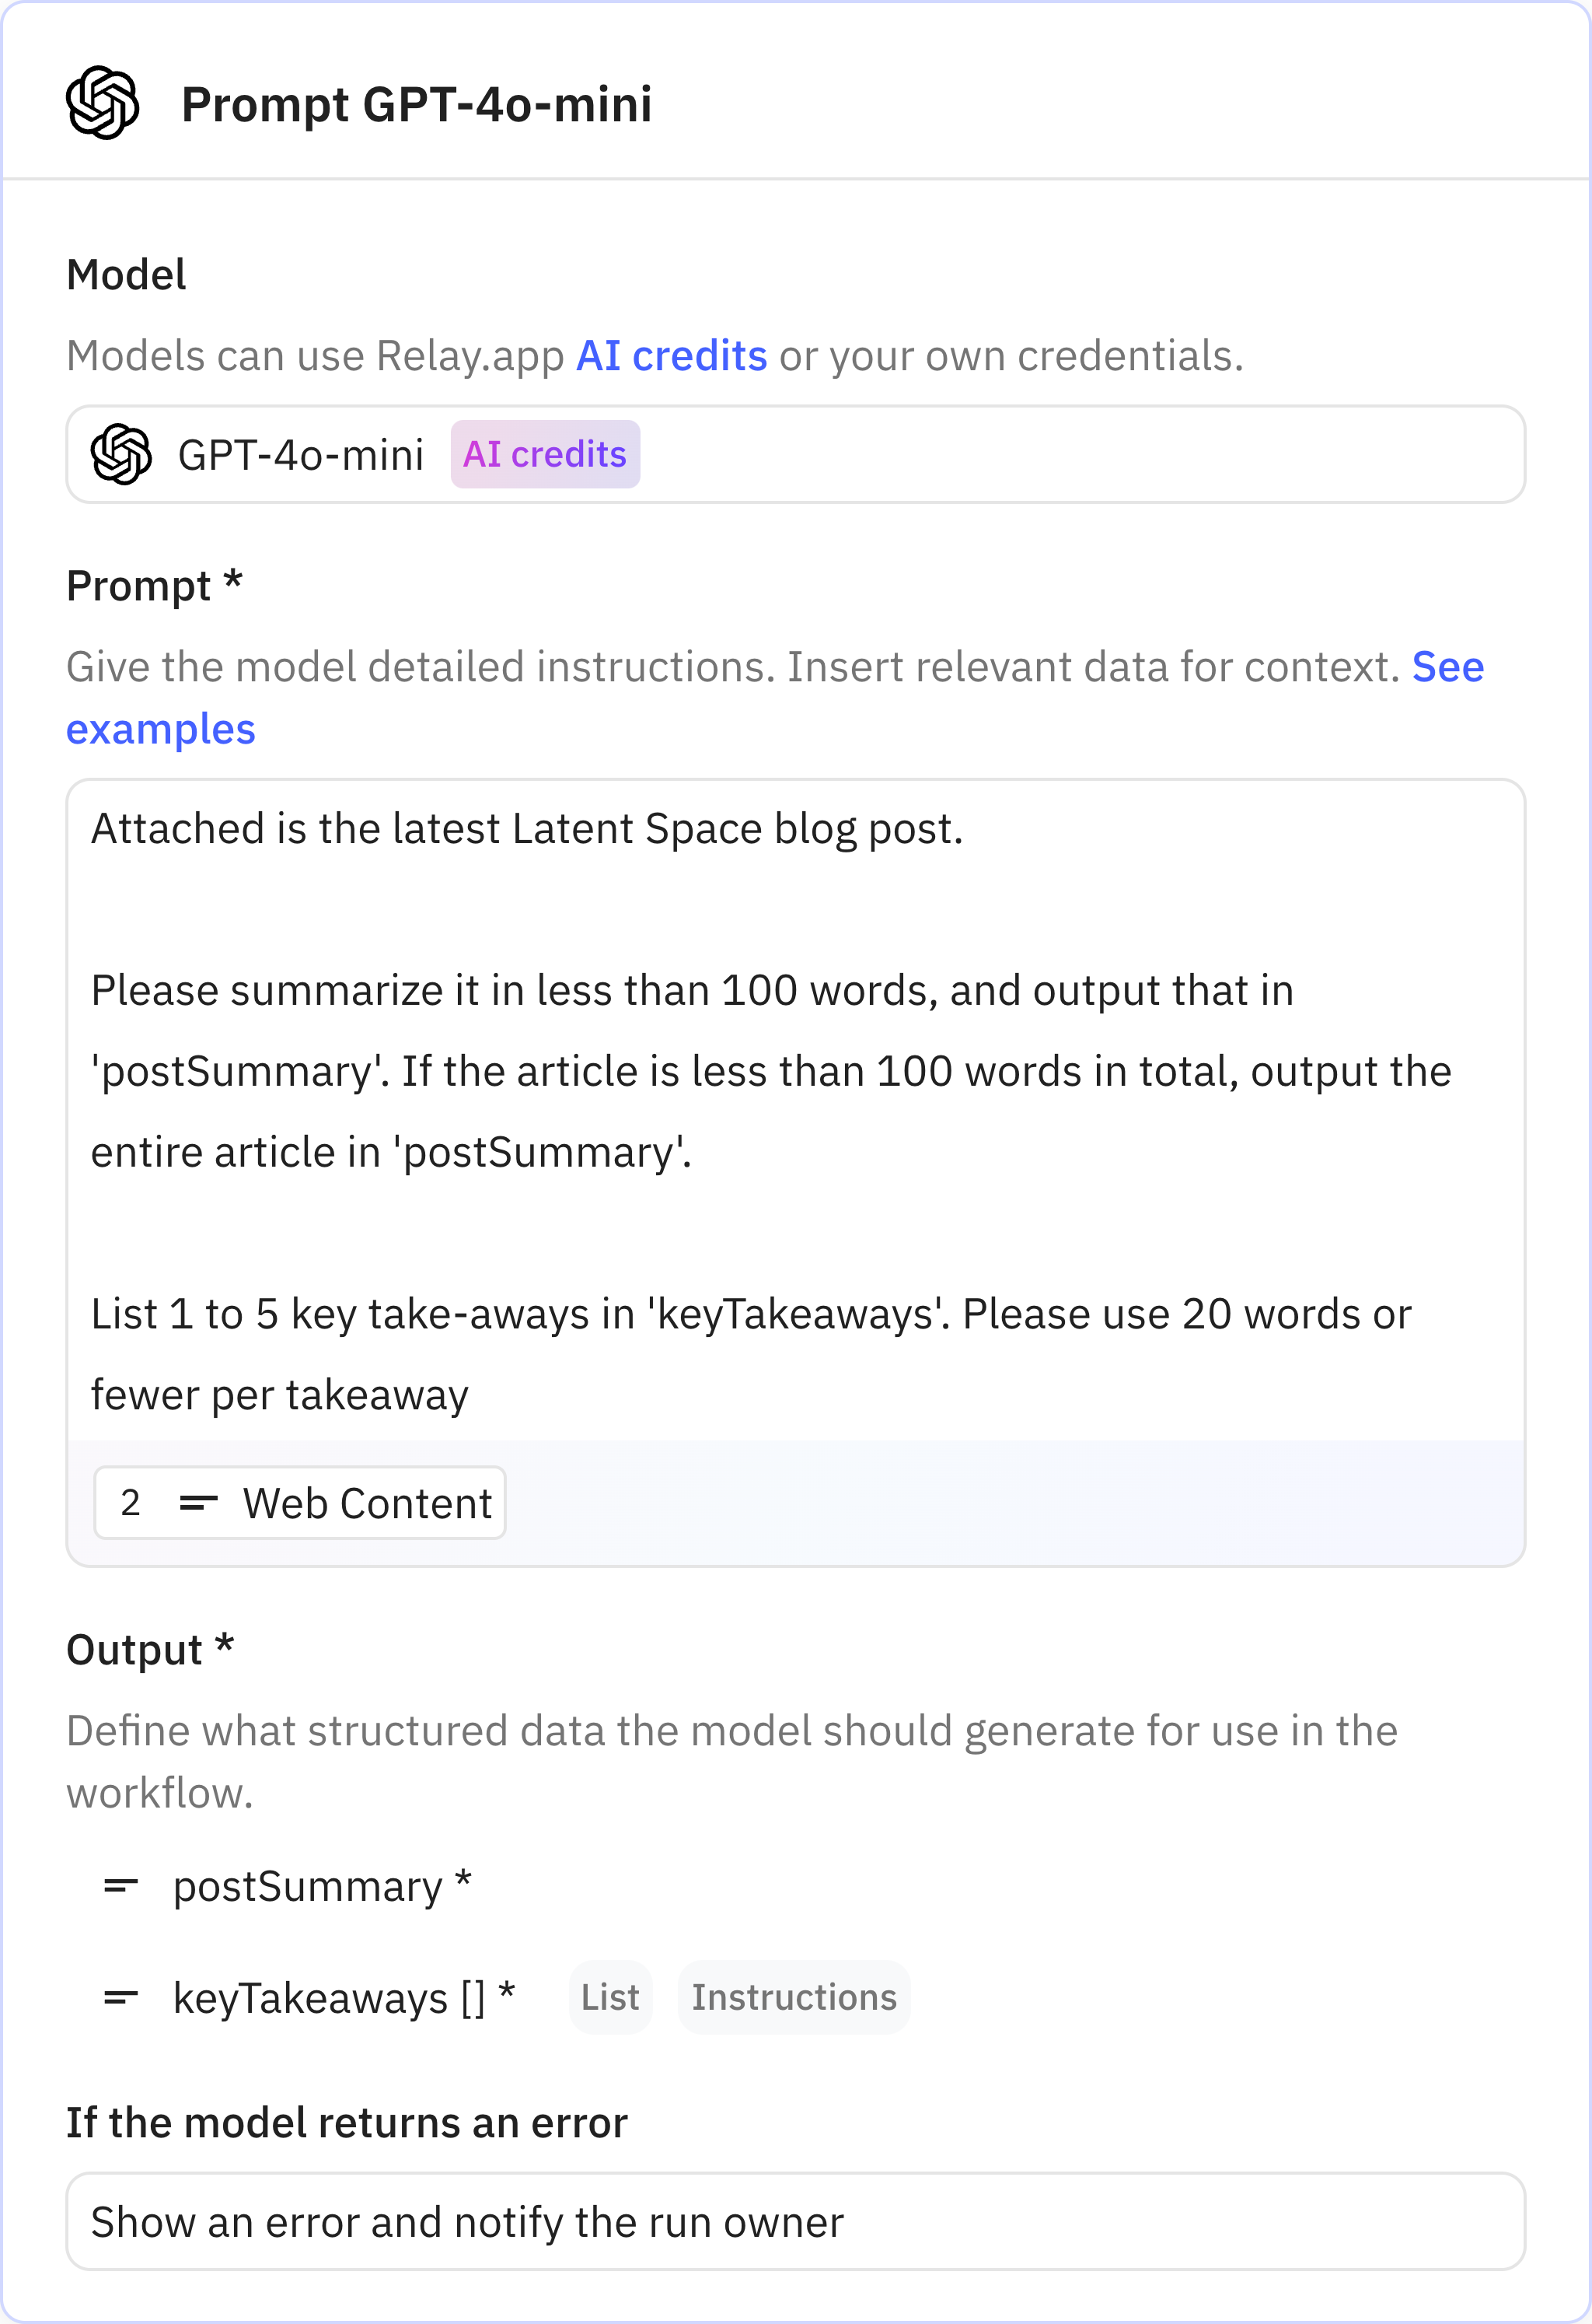Click the AI credits badge next to GPT-4o-mini
The width and height of the screenshot is (1592, 2324).
click(x=545, y=454)
